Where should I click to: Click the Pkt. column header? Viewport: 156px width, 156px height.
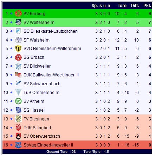147,6
